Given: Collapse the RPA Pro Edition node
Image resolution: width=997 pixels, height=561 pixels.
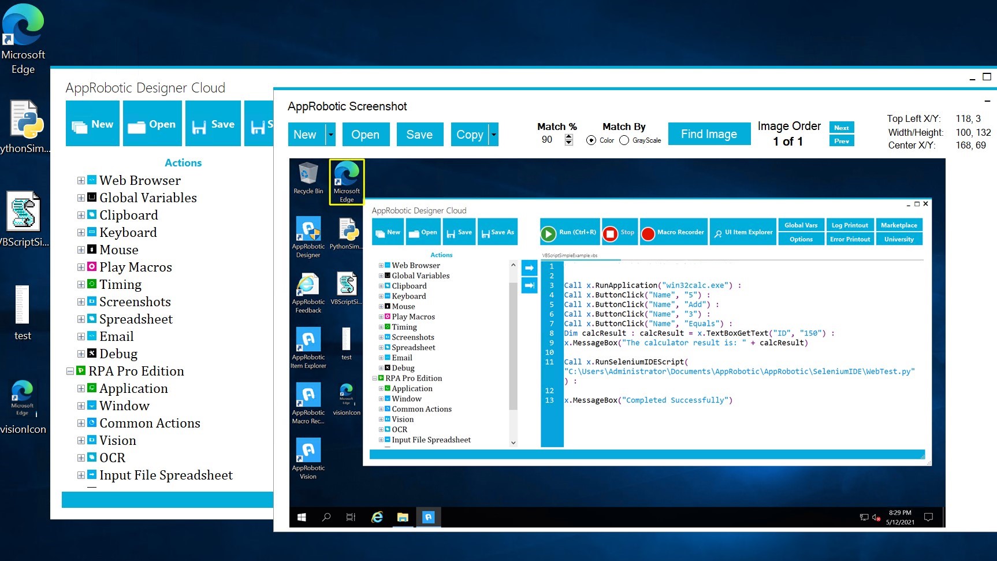Looking at the screenshot, I should point(70,371).
